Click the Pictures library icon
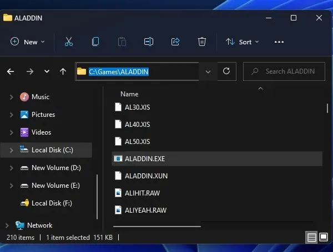Image resolution: width=333 pixels, height=252 pixels. [x=24, y=115]
